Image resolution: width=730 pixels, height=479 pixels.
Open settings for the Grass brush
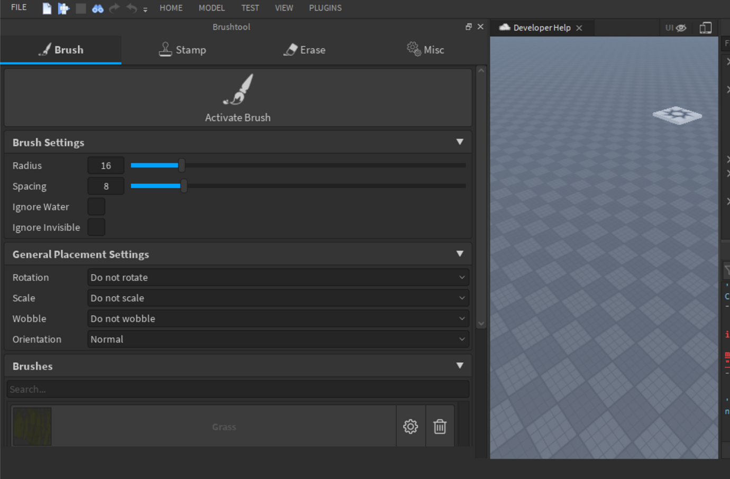pos(410,426)
